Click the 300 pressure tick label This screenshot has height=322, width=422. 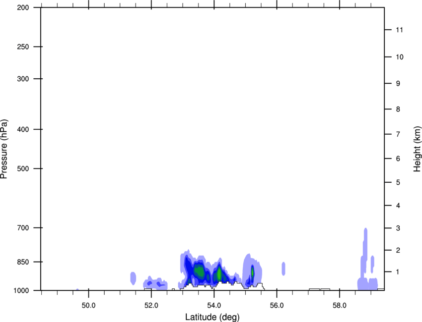pyautogui.click(x=23, y=79)
